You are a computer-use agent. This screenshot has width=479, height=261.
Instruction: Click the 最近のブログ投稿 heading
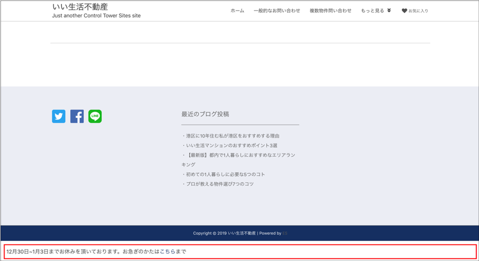pos(205,114)
